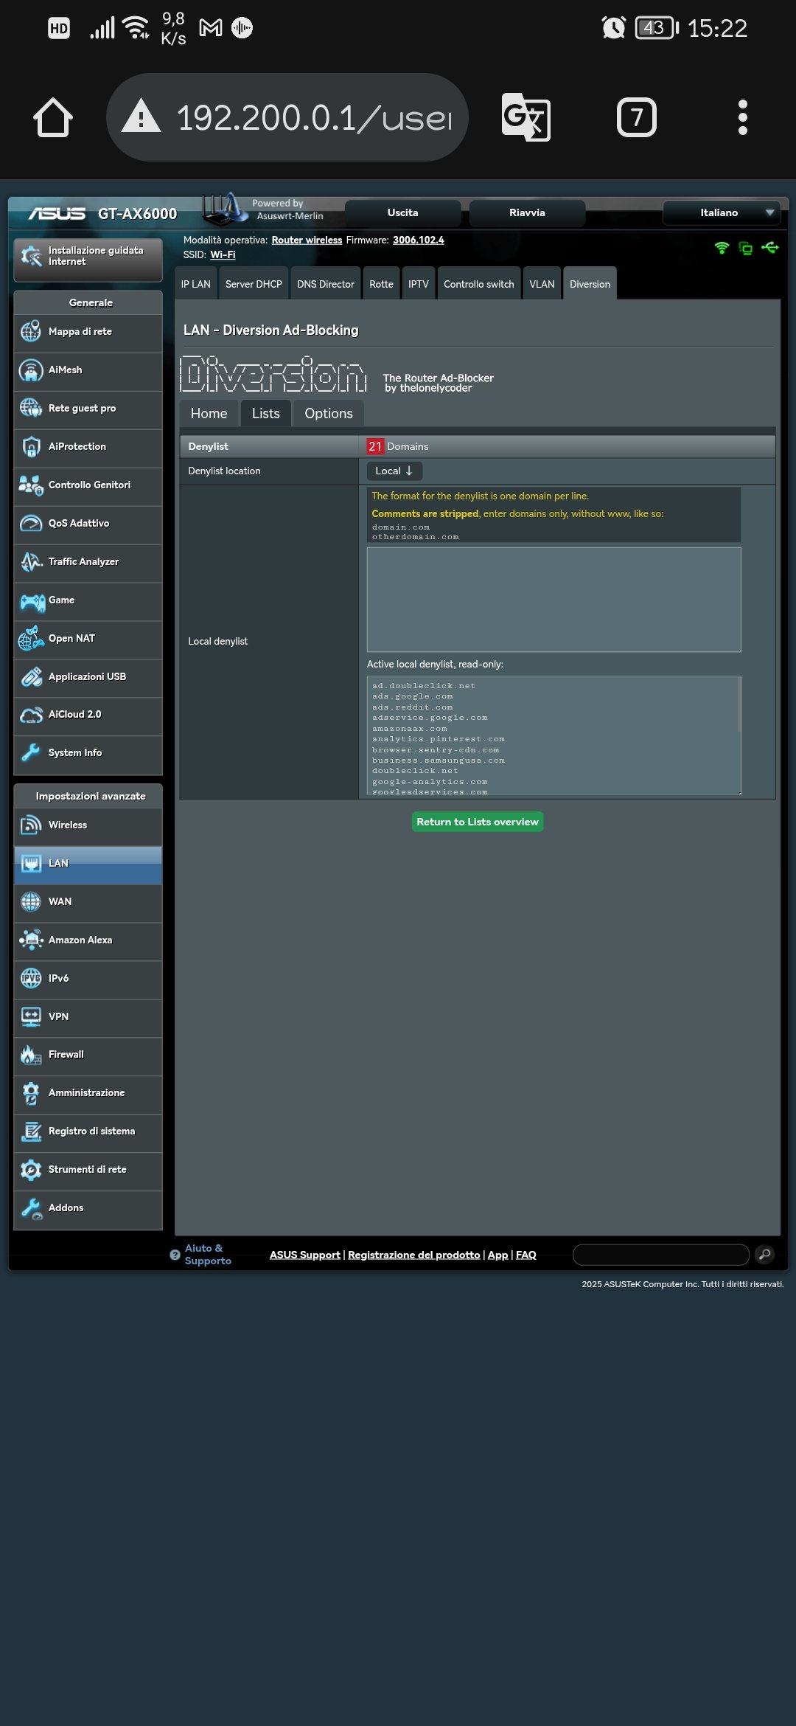
Task: Click the Uscita logout button
Action: point(403,212)
